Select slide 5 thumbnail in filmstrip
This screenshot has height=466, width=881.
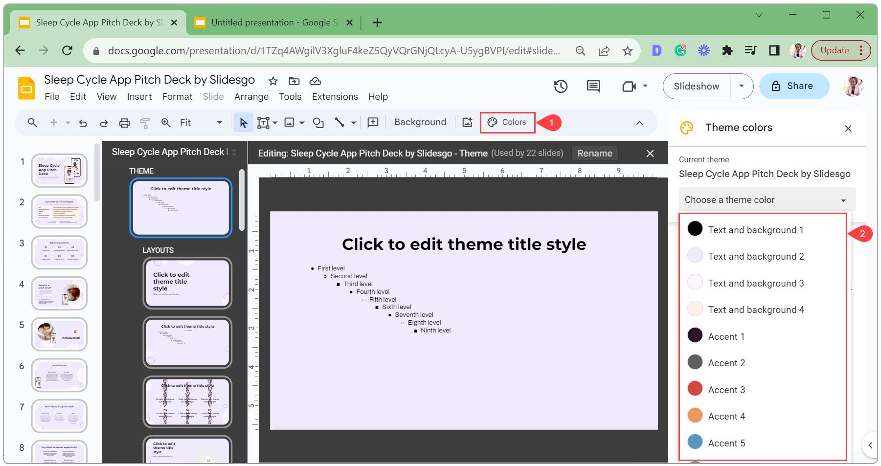60,334
